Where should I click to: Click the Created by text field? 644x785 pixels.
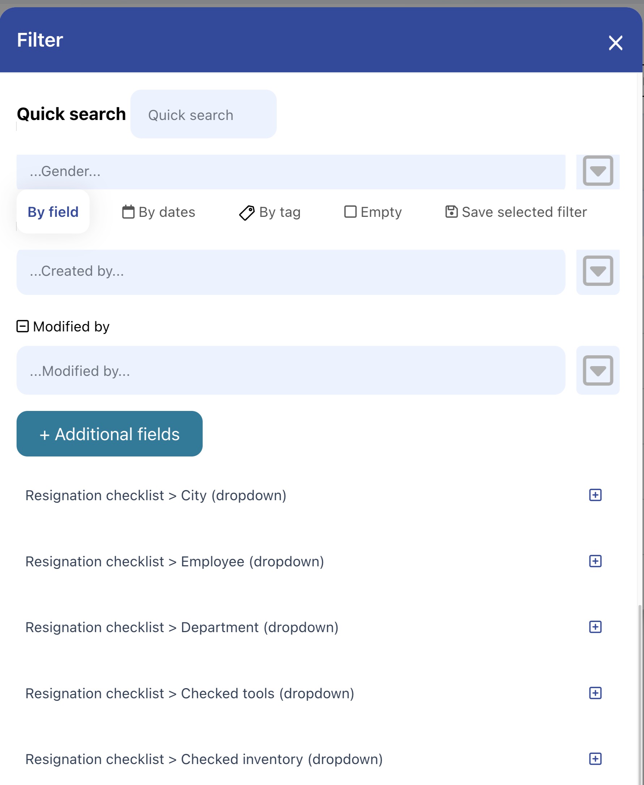pos(291,271)
